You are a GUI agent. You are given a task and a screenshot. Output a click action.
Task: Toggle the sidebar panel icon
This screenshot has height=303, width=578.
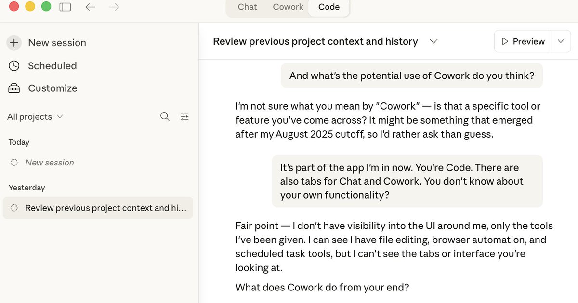coord(65,7)
